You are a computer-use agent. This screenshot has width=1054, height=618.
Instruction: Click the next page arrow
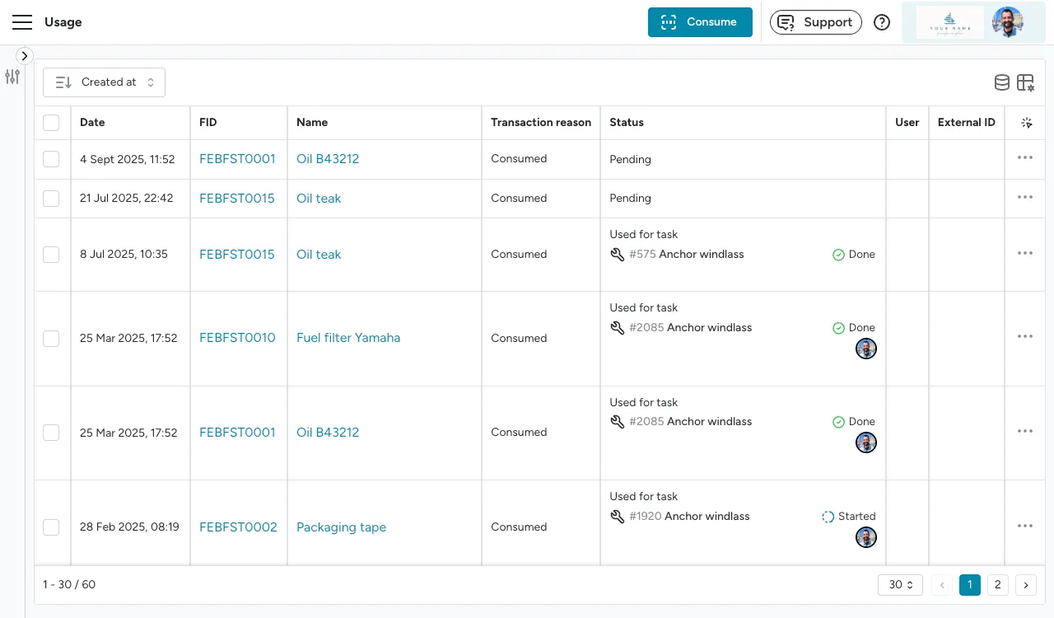point(1025,585)
